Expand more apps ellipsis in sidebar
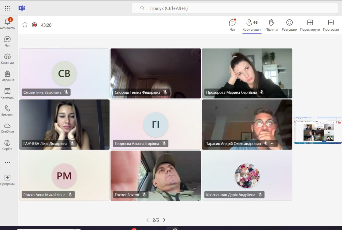342x230 pixels. coord(7,162)
